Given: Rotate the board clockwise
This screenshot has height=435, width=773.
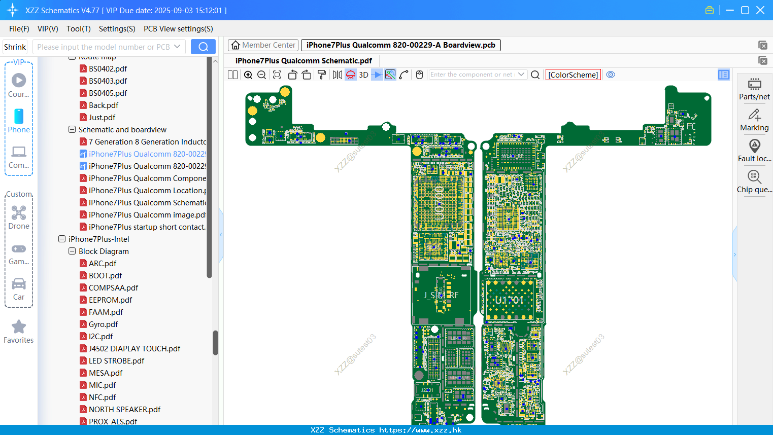Looking at the screenshot, I should (x=307, y=75).
